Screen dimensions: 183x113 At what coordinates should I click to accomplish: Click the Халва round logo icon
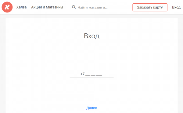[7, 7]
